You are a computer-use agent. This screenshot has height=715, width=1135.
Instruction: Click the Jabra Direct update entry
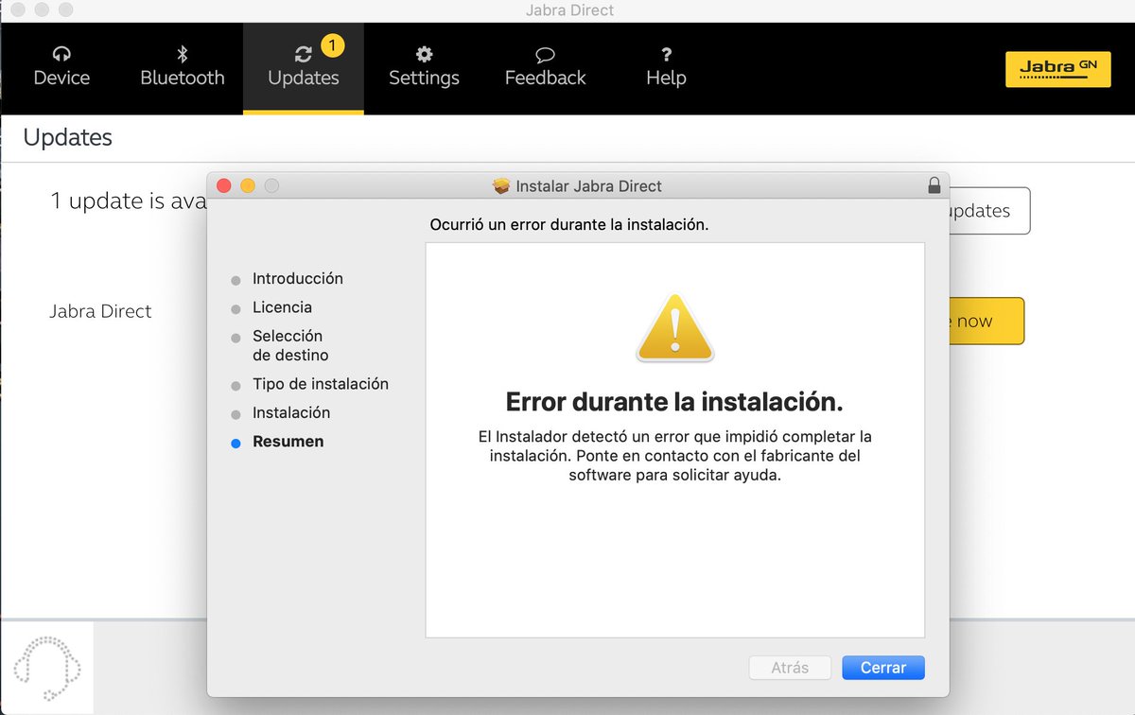point(100,311)
